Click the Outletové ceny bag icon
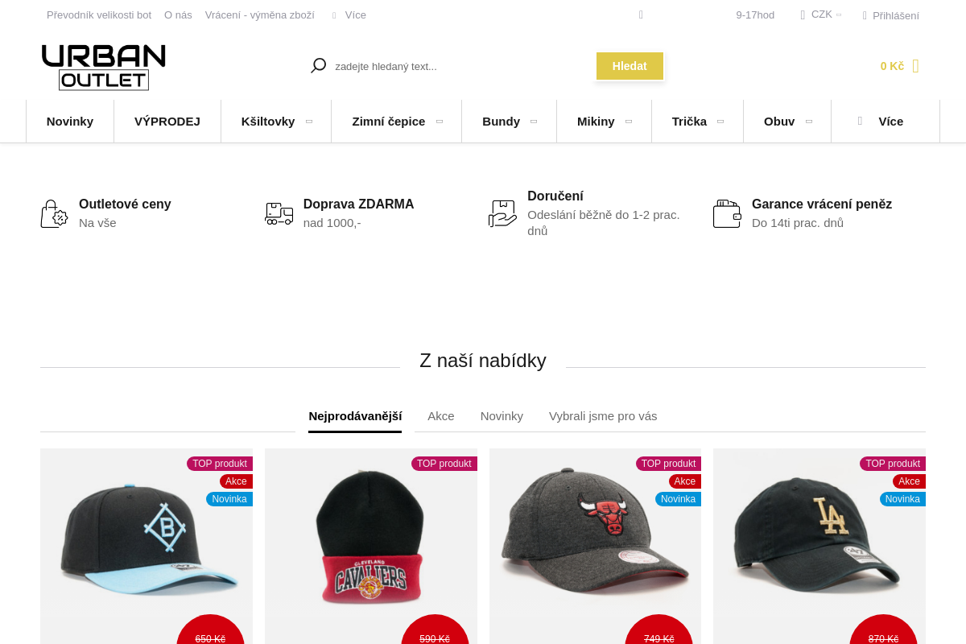This screenshot has height=644, width=966. point(54,214)
